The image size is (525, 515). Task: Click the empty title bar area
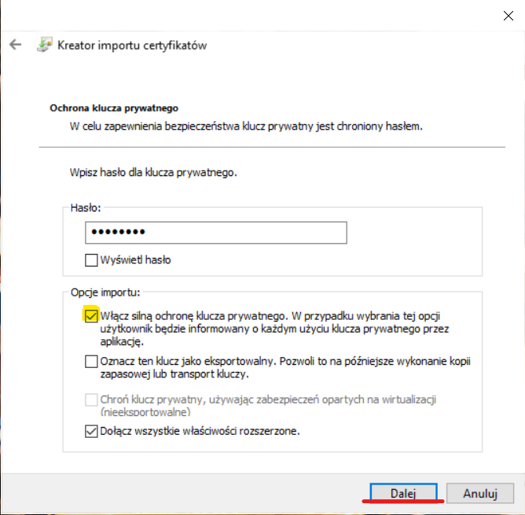pyautogui.click(x=236, y=13)
